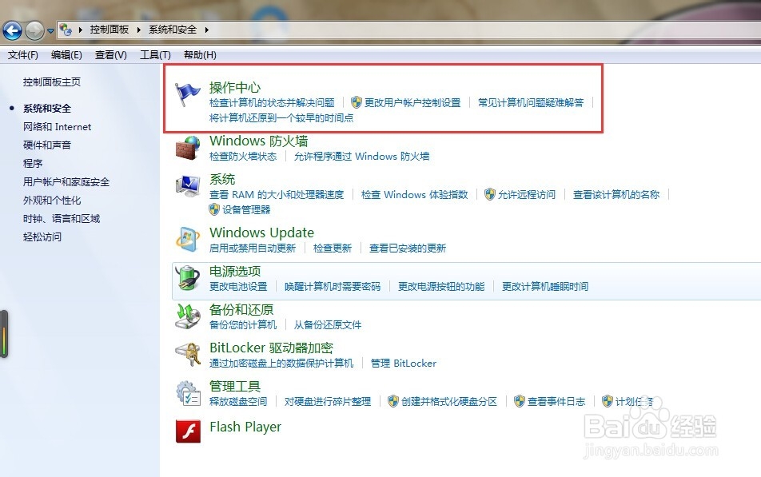Open the Flash Player heading link
The image size is (761, 477).
point(245,427)
